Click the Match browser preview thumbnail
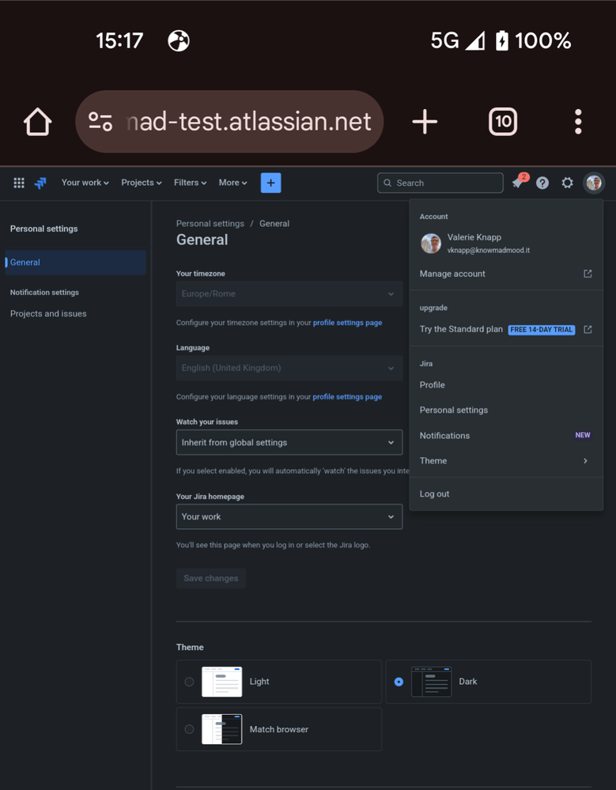616x790 pixels. pyautogui.click(x=221, y=729)
